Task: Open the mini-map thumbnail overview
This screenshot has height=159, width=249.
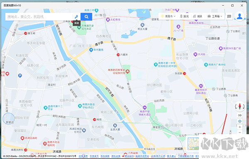Action: pos(193,144)
